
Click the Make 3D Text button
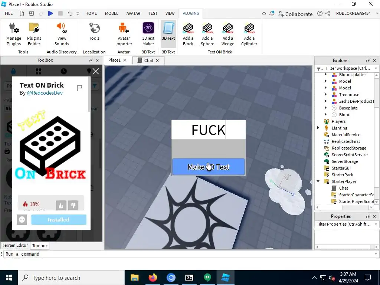209,167
